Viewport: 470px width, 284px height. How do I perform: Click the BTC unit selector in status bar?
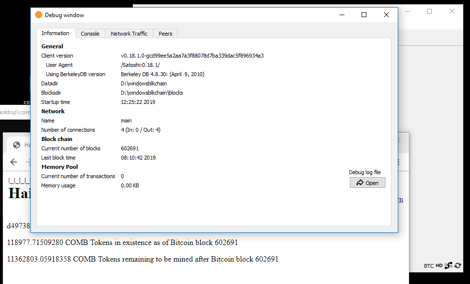(428, 266)
